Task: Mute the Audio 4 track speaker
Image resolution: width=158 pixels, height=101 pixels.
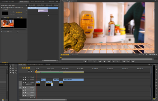Action: [x=24, y=95]
